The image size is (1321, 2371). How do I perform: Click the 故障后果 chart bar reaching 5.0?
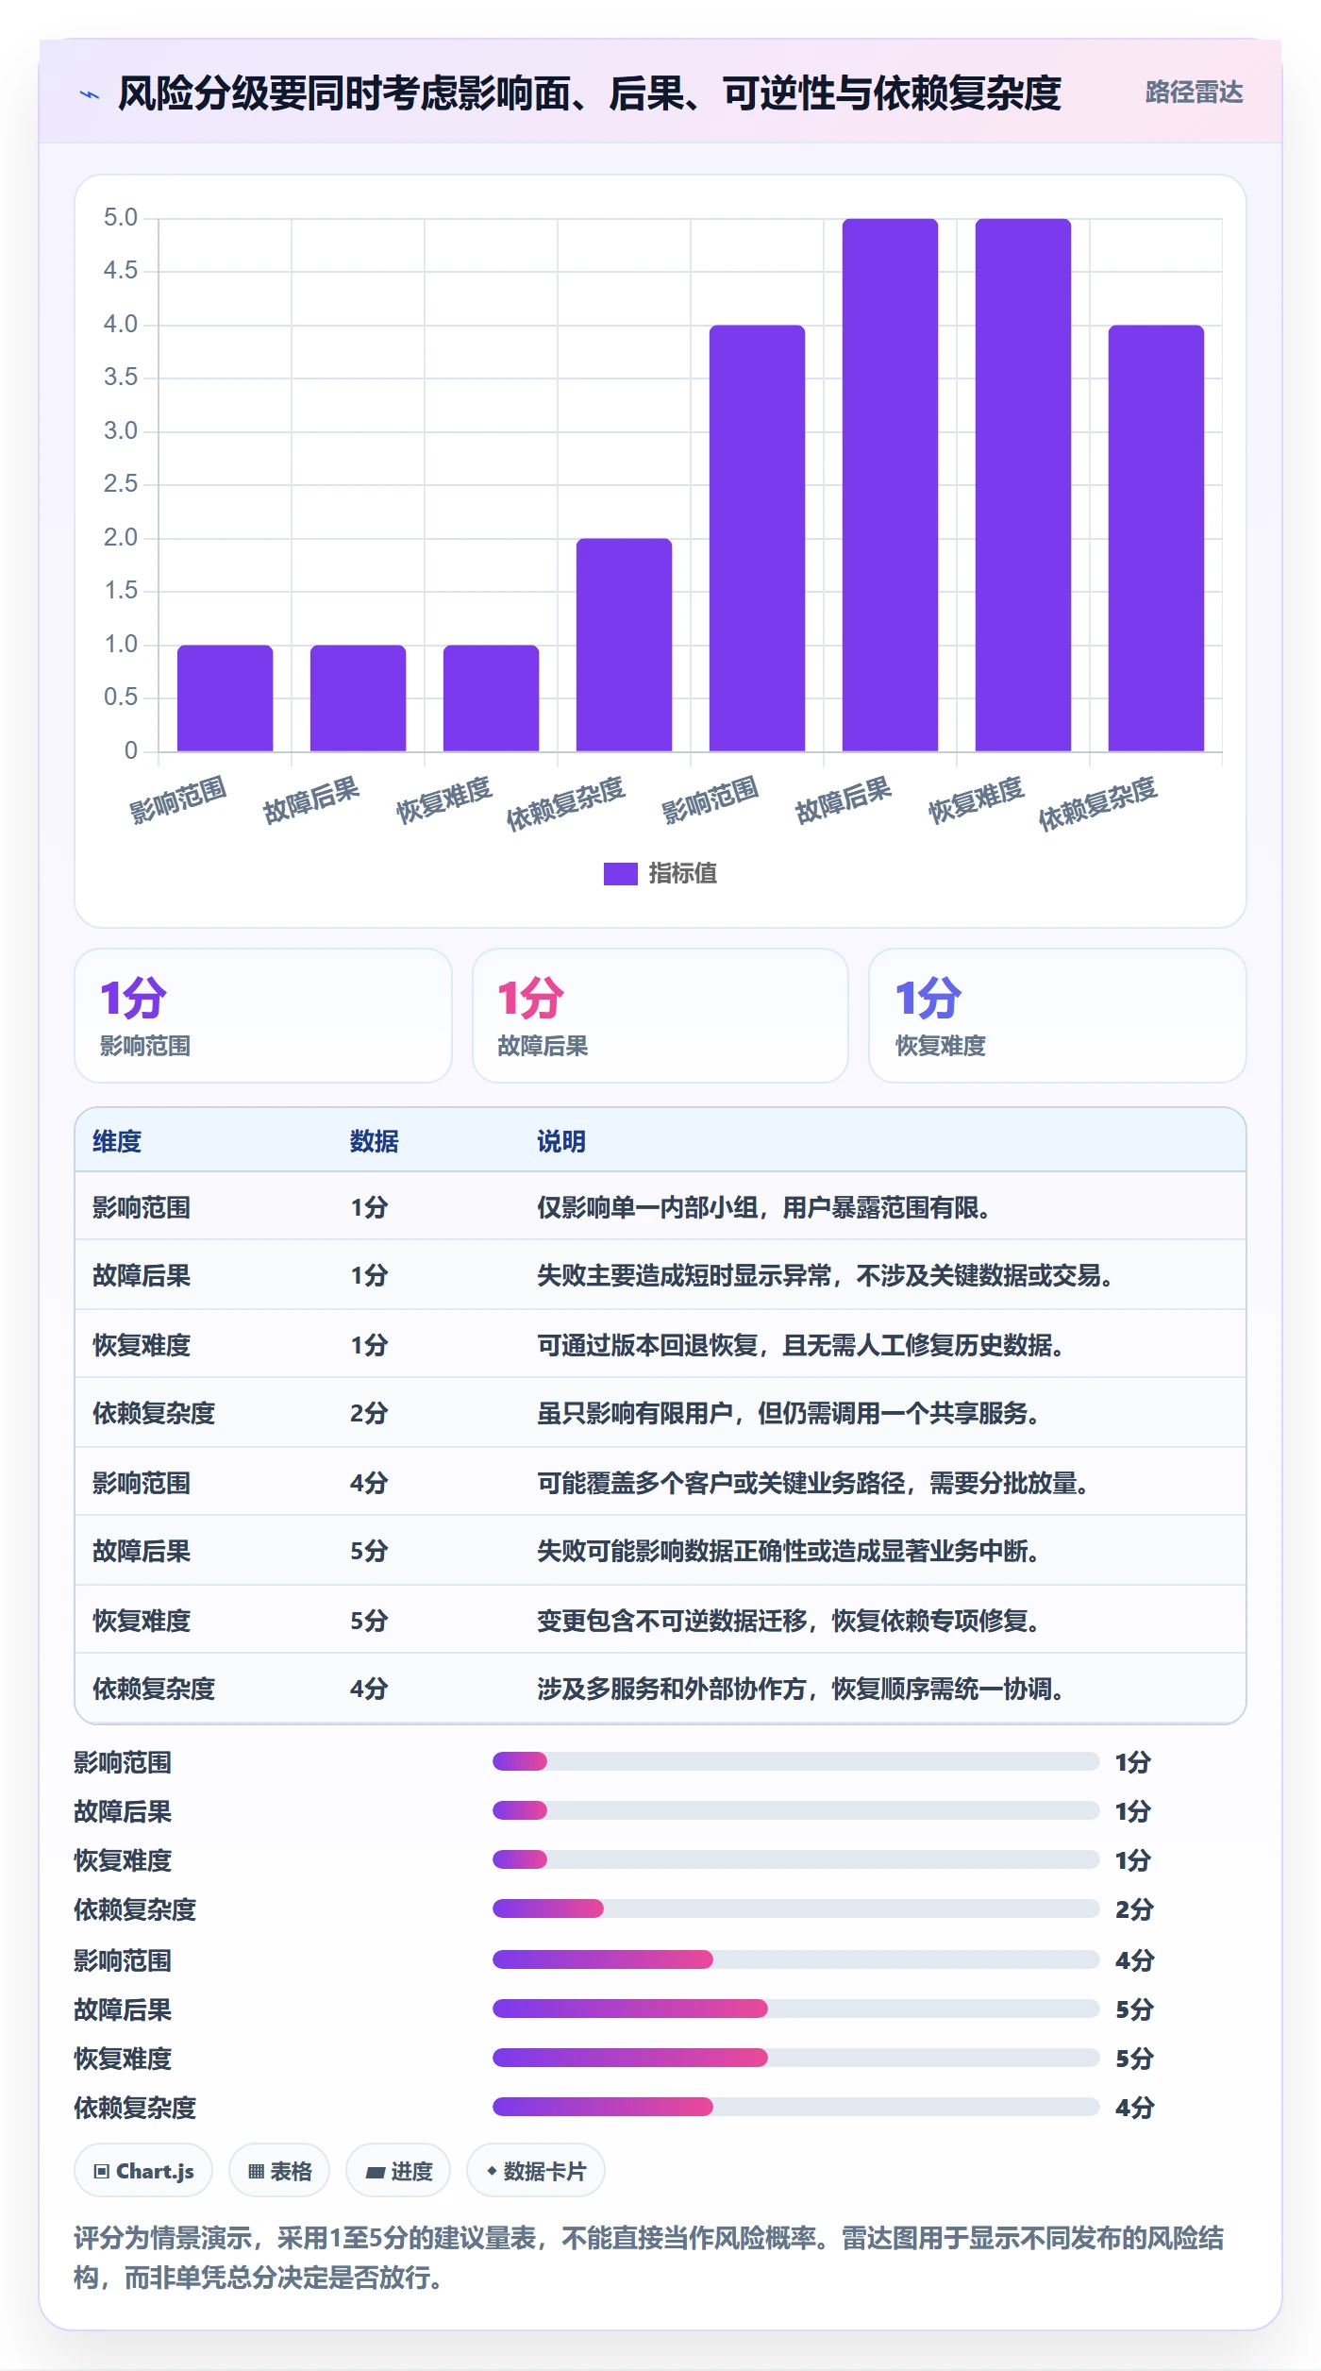tap(890, 485)
